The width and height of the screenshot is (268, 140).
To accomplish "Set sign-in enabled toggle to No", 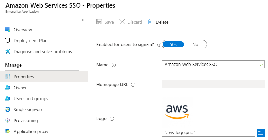I will (x=195, y=44).
